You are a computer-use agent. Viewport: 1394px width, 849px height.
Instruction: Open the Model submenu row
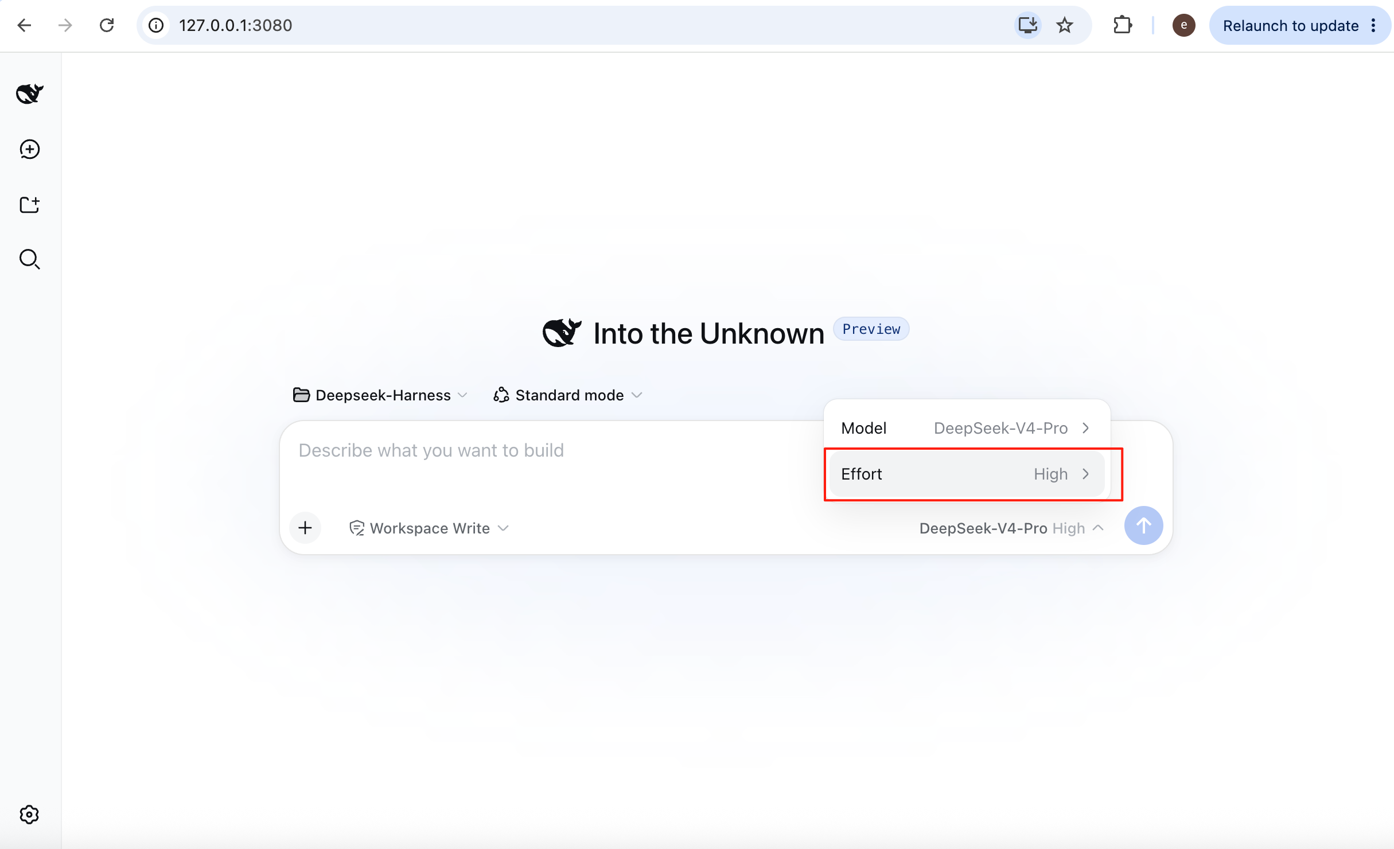pos(967,428)
